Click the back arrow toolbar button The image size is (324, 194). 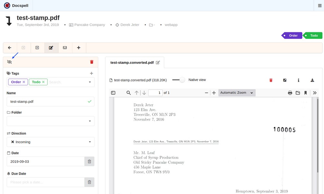(x=10, y=48)
